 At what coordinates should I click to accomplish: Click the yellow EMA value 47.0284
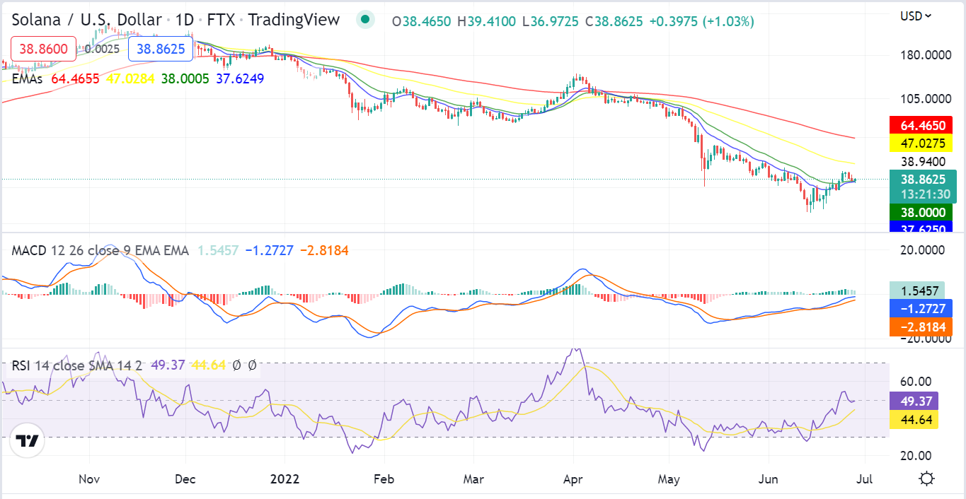[x=130, y=78]
